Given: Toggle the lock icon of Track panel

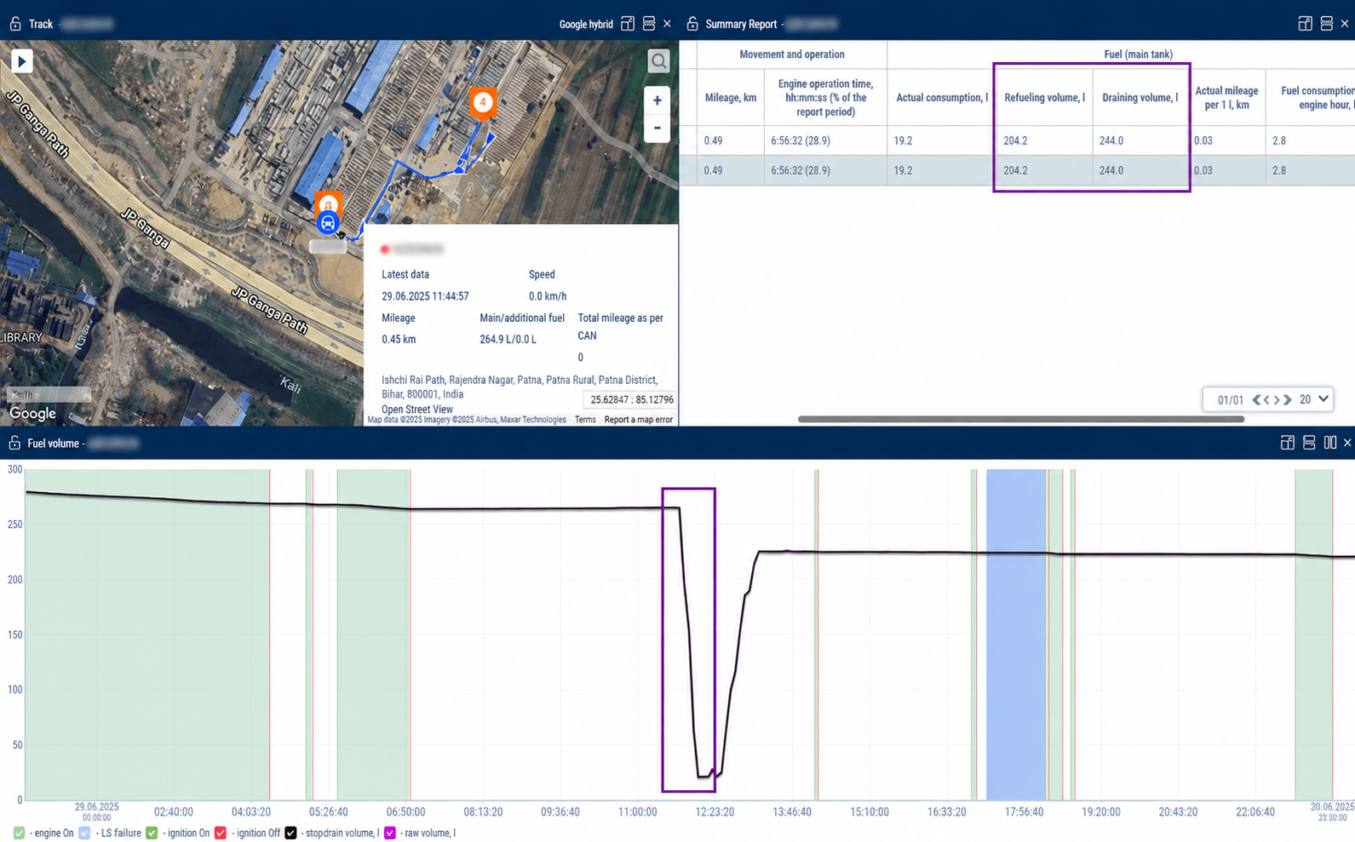Looking at the screenshot, I should coord(15,24).
